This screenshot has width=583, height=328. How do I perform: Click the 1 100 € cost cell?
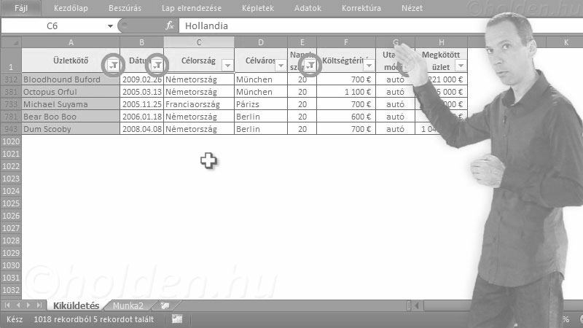[x=346, y=92]
